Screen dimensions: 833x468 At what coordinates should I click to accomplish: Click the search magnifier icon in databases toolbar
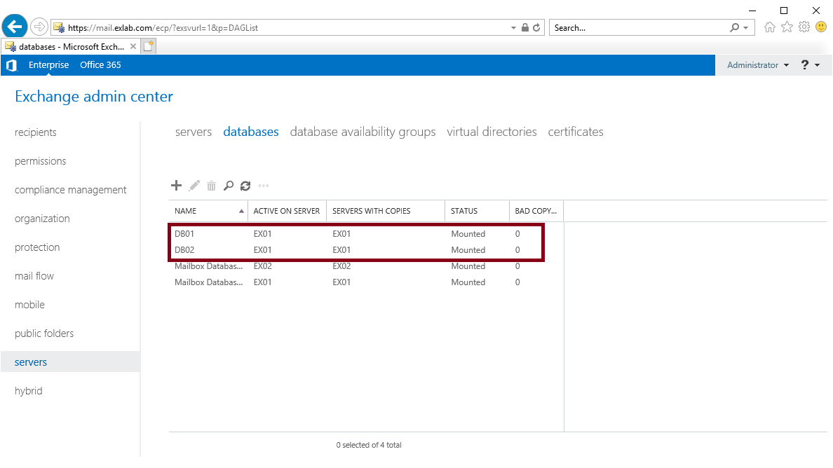[x=229, y=186]
